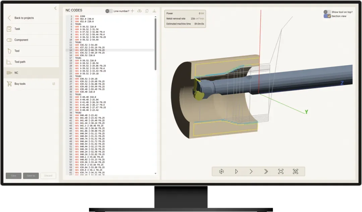Image resolution: width=362 pixels, height=212 pixels.
Task: Download NC codes with the arrow icon
Action: 154,11
